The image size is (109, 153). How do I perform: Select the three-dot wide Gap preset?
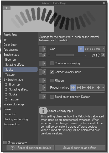pos(98,49)
